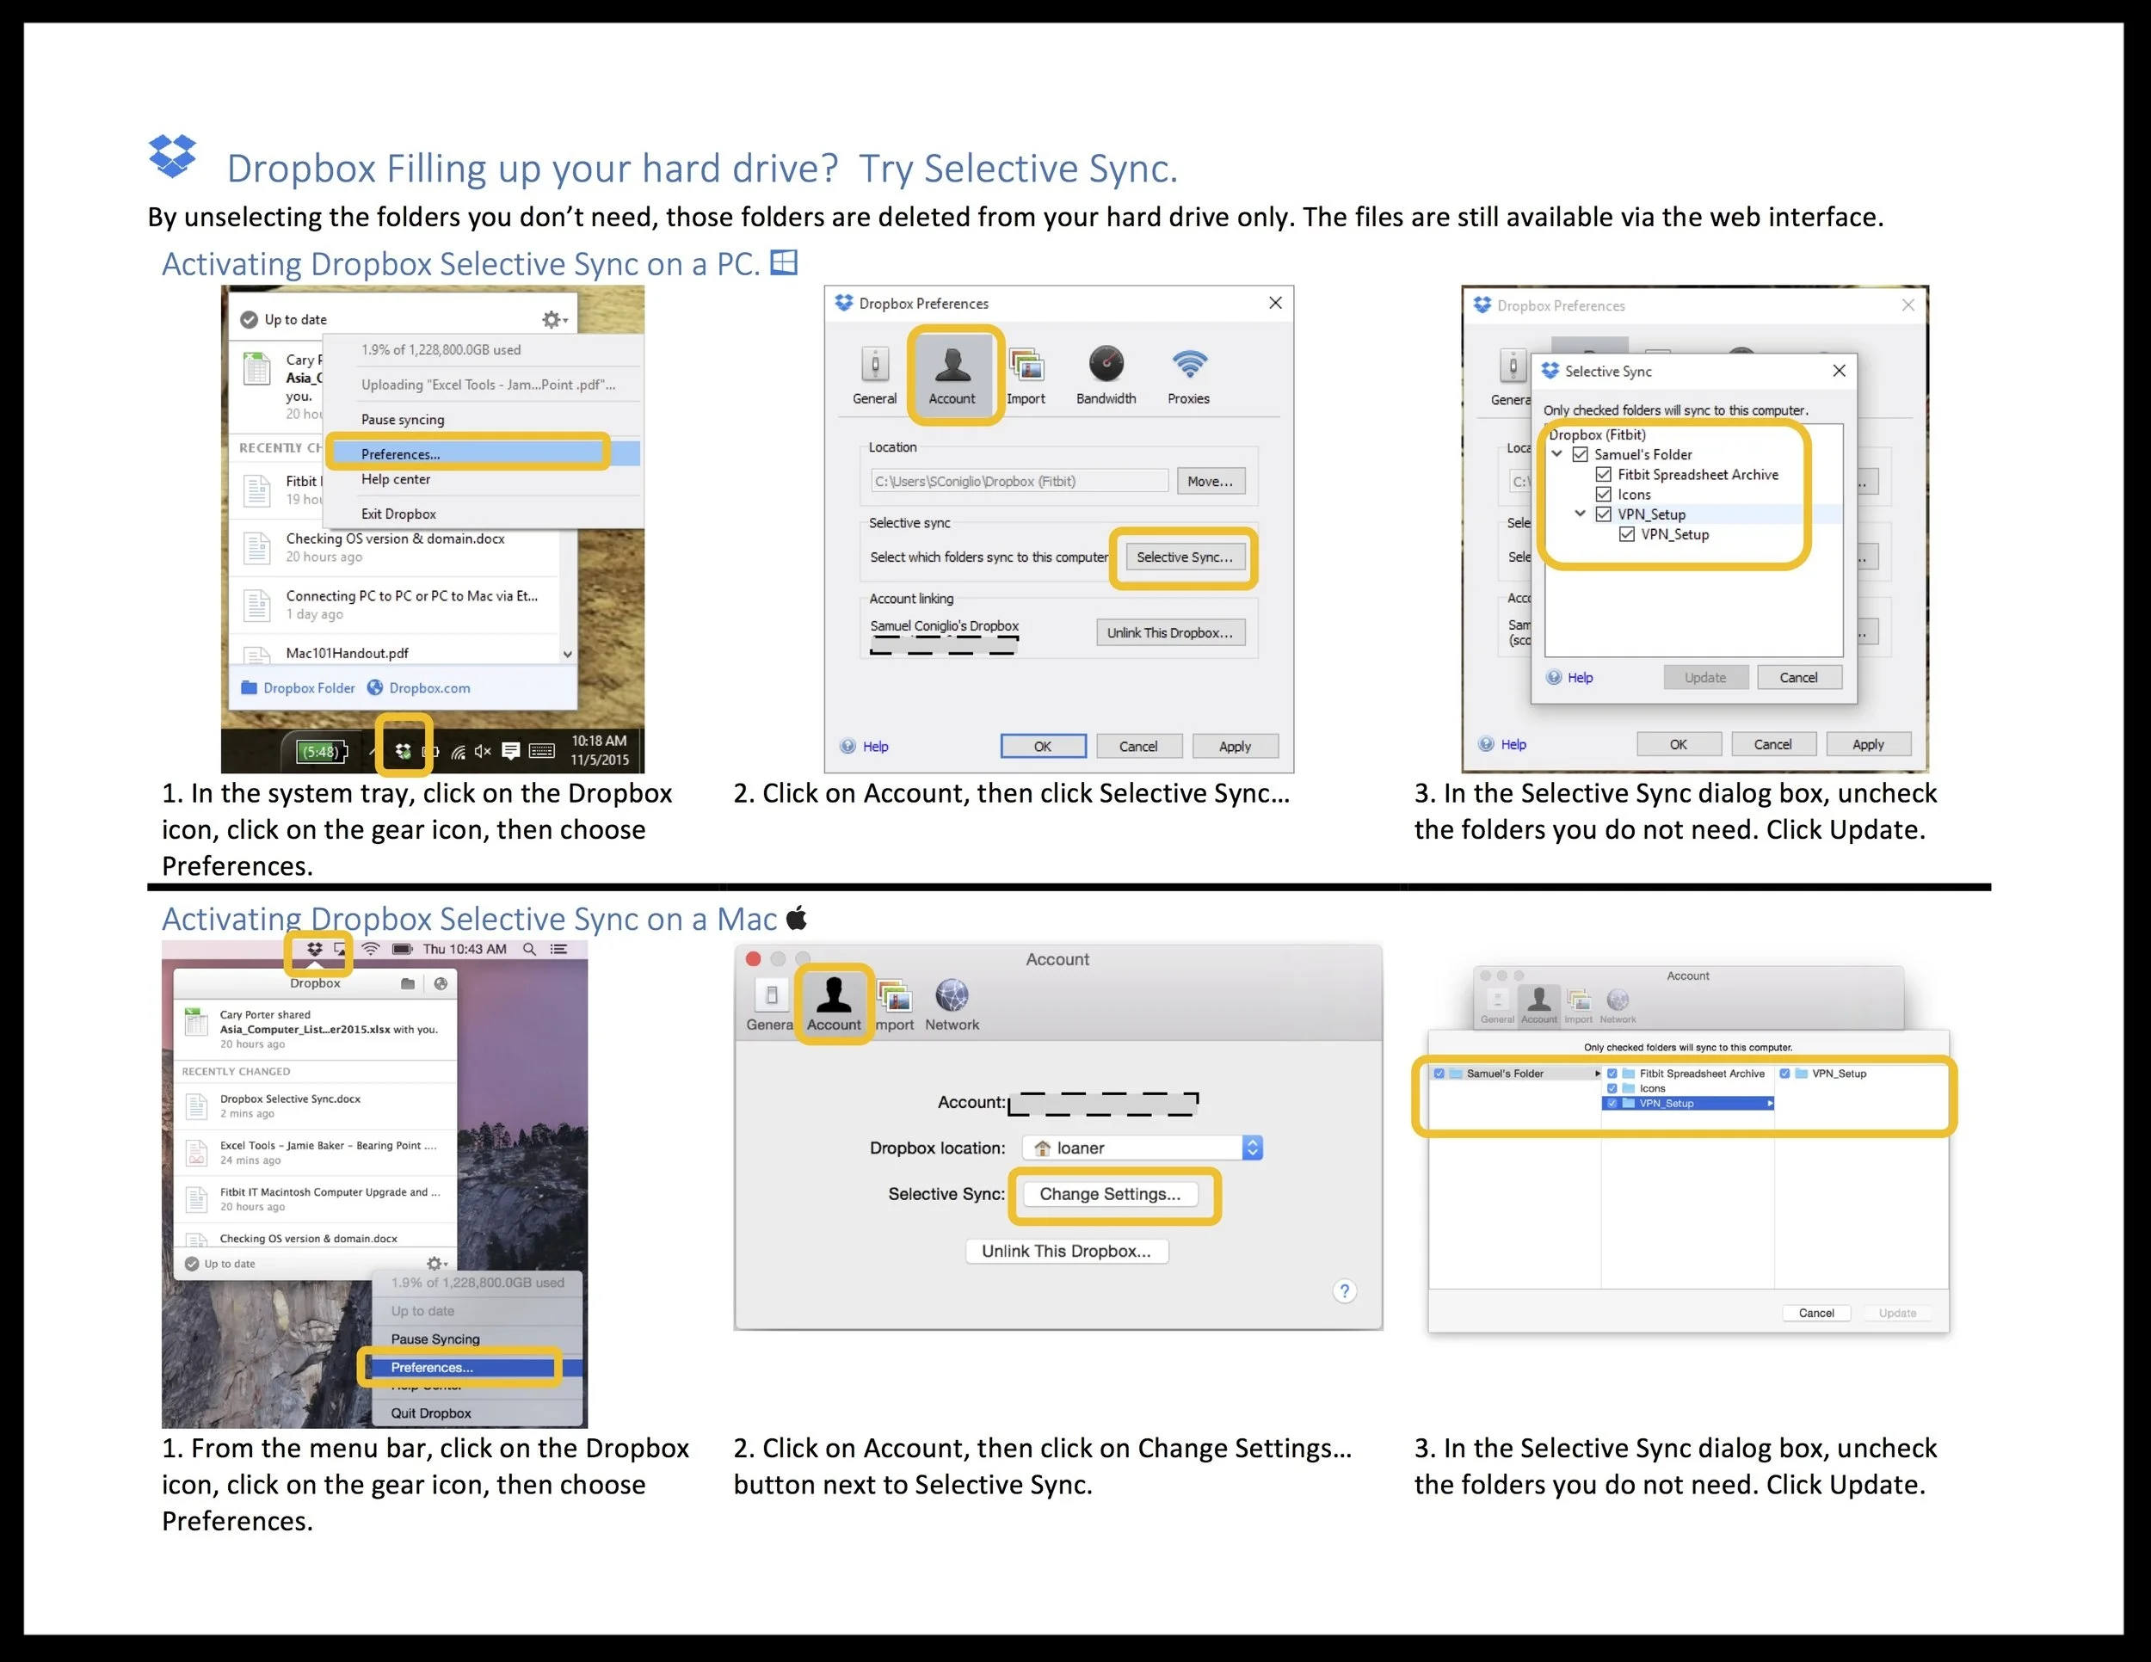Click the muted volume icon in the Windows tray
The width and height of the screenshot is (2151, 1662).
483,751
